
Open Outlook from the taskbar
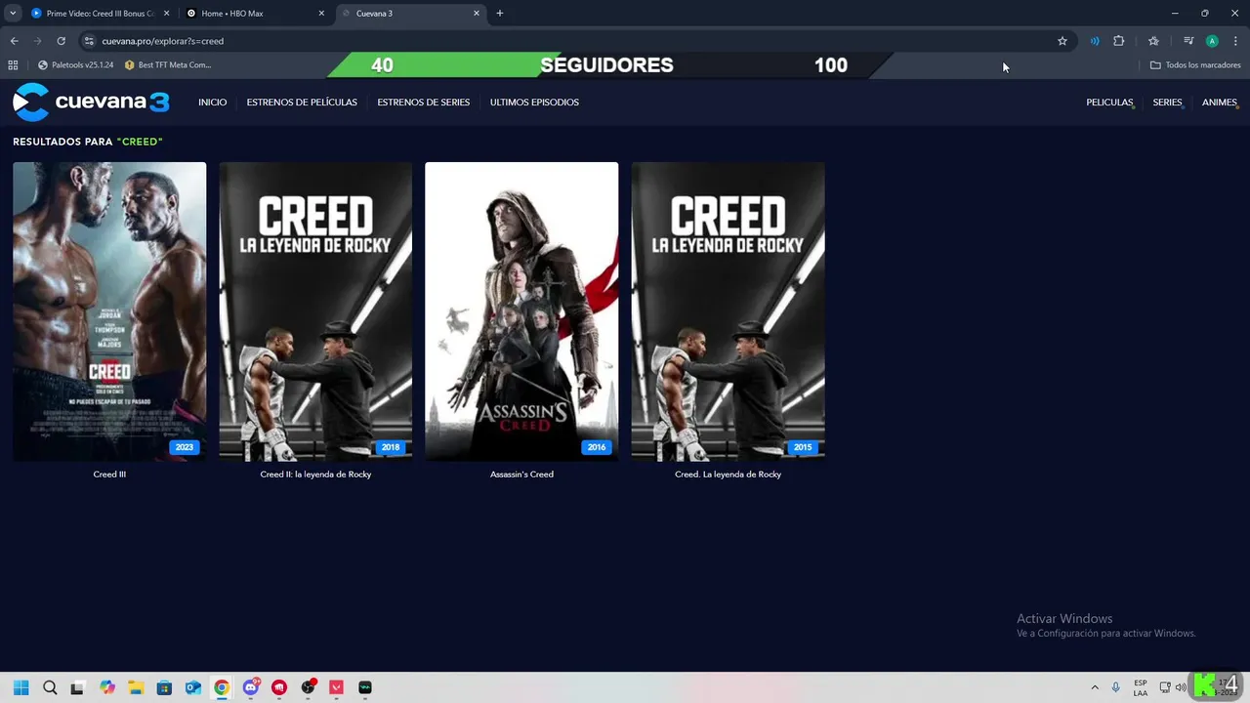click(193, 687)
